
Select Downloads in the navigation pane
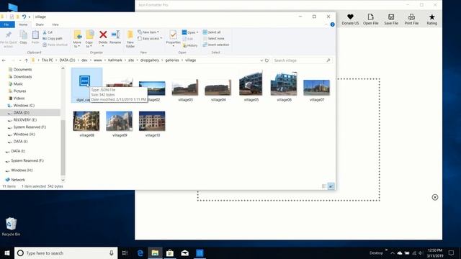pyautogui.click(x=22, y=77)
